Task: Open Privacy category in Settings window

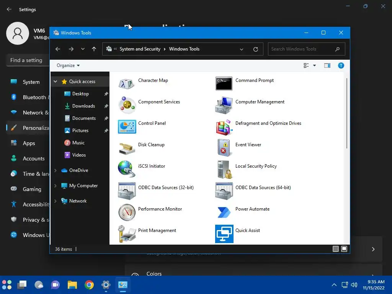Action: click(x=28, y=220)
